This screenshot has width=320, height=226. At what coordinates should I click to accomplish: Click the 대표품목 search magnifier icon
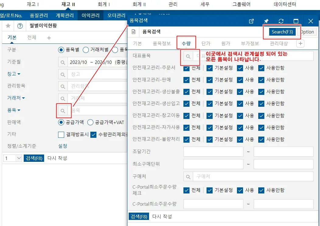click(x=188, y=56)
